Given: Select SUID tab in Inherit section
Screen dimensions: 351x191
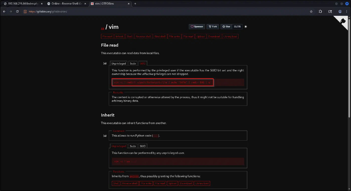Looking at the screenshot, I should (143, 146).
